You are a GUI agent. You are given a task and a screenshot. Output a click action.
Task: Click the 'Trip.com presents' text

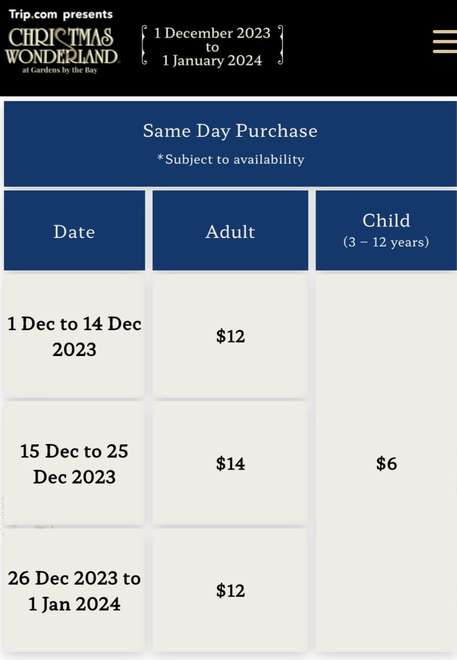click(x=61, y=14)
